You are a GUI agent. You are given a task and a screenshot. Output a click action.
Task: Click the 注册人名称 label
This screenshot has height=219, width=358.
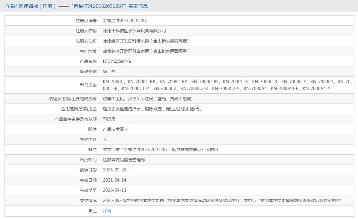[x=86, y=31]
